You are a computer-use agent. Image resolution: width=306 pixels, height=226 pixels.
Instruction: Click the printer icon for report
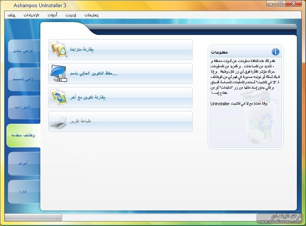point(59,123)
